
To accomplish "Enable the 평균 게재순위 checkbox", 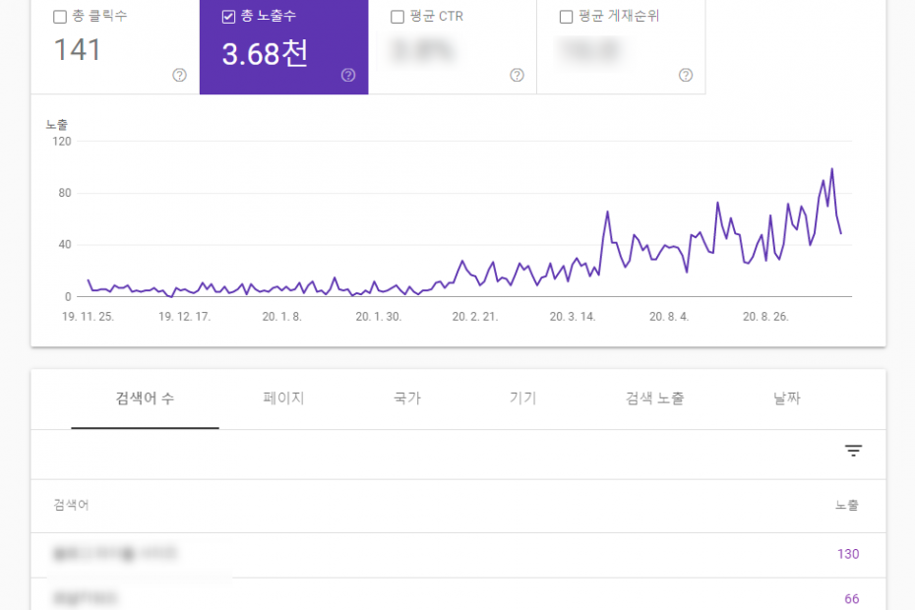I will click(x=566, y=17).
